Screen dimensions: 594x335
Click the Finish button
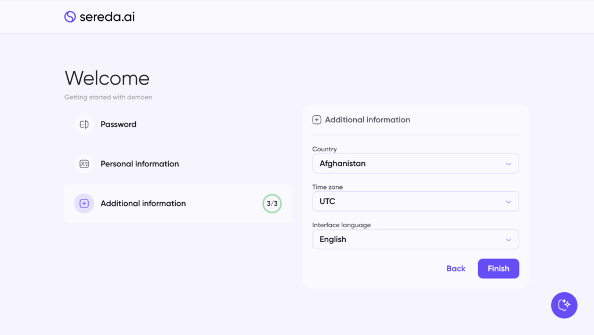498,268
